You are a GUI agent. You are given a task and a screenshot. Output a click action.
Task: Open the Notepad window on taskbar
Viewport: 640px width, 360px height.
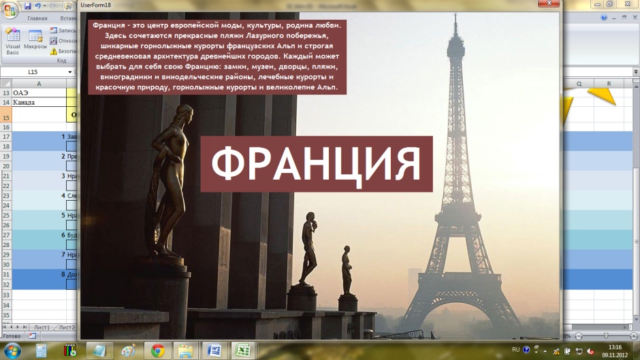click(x=98, y=350)
